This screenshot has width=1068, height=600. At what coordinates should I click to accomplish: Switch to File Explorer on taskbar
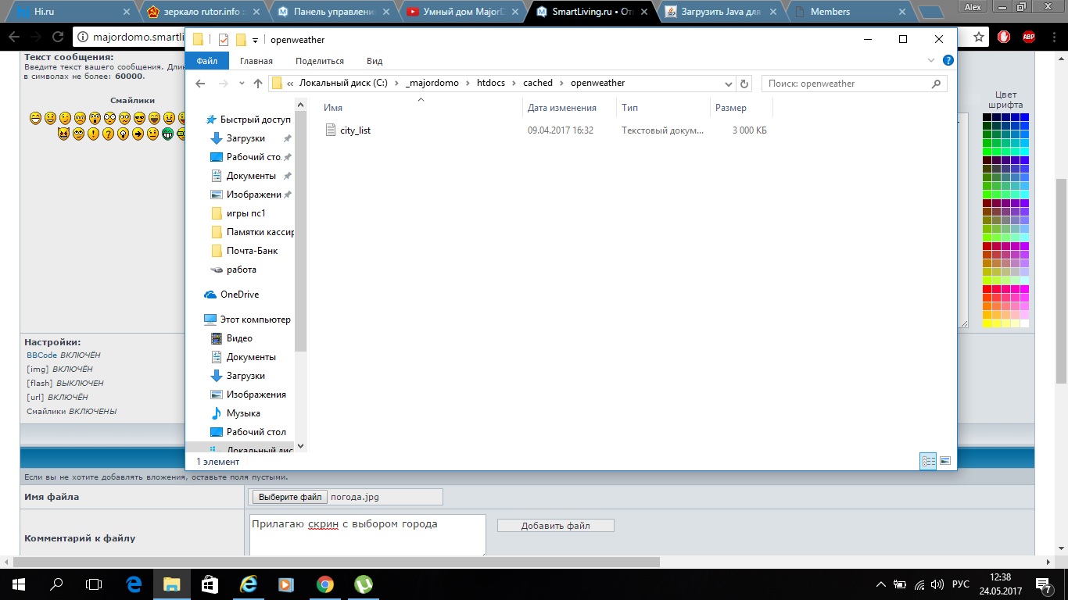[171, 584]
